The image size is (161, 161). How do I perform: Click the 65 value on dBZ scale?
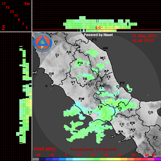(x=154, y=155)
